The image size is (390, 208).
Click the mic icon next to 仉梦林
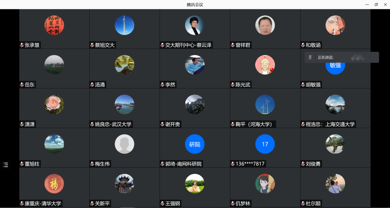point(232,203)
